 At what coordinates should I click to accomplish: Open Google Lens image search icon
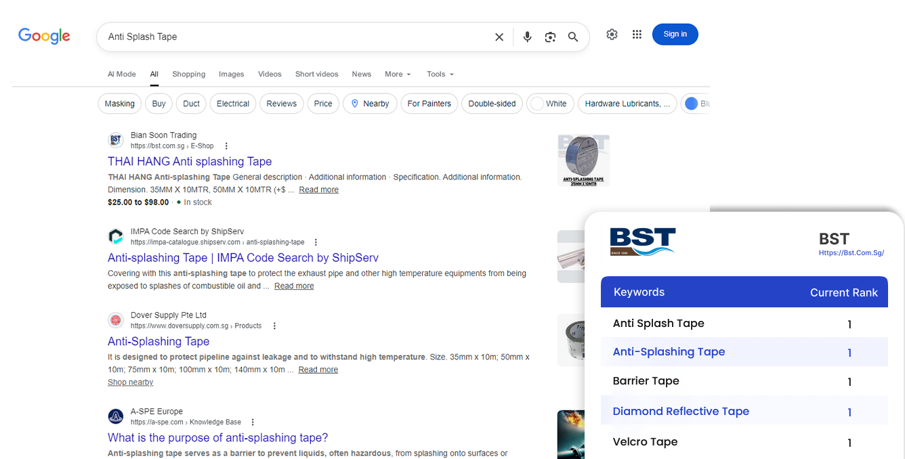pos(550,37)
